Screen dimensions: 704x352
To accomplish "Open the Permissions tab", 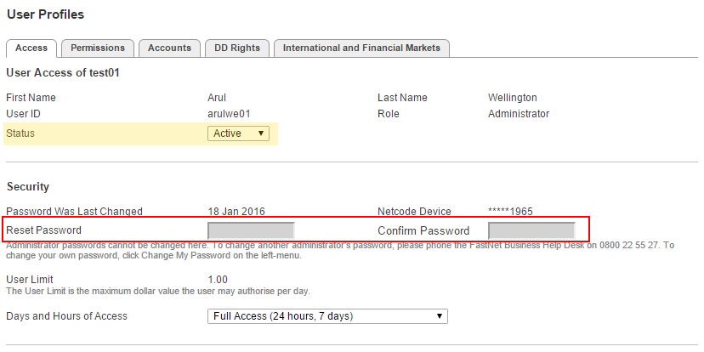I will (98, 48).
